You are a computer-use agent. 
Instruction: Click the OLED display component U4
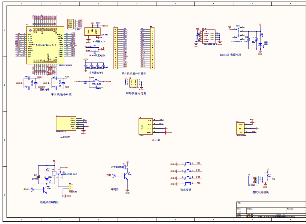[145, 126]
